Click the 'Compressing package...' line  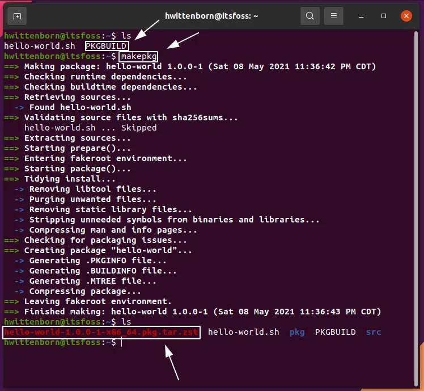pyautogui.click(x=85, y=291)
